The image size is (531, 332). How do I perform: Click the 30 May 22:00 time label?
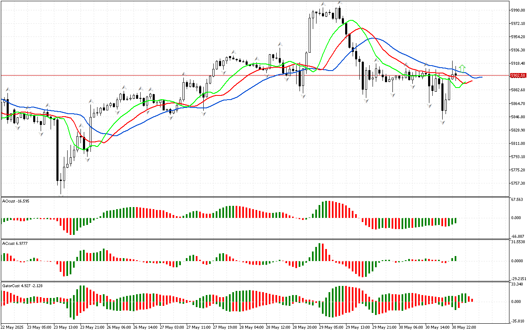(464, 327)
